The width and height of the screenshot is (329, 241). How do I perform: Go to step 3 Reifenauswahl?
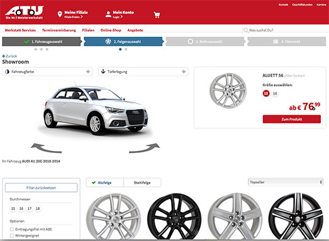(205, 42)
